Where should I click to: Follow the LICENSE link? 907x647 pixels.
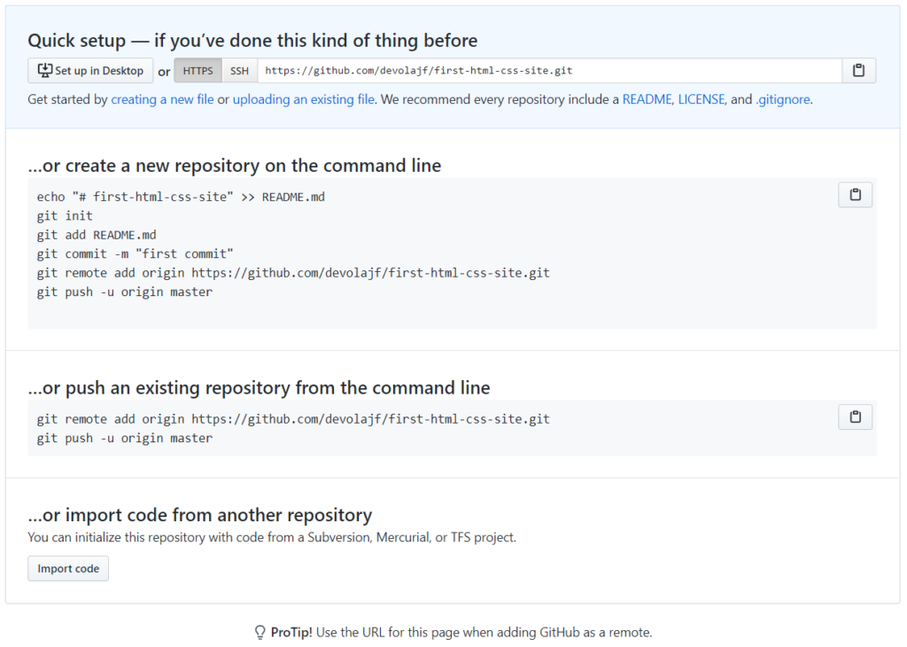[x=702, y=99]
